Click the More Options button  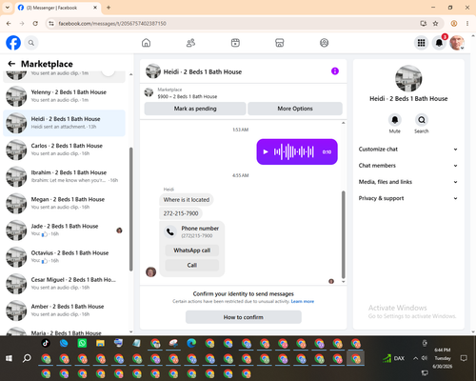[295, 109]
